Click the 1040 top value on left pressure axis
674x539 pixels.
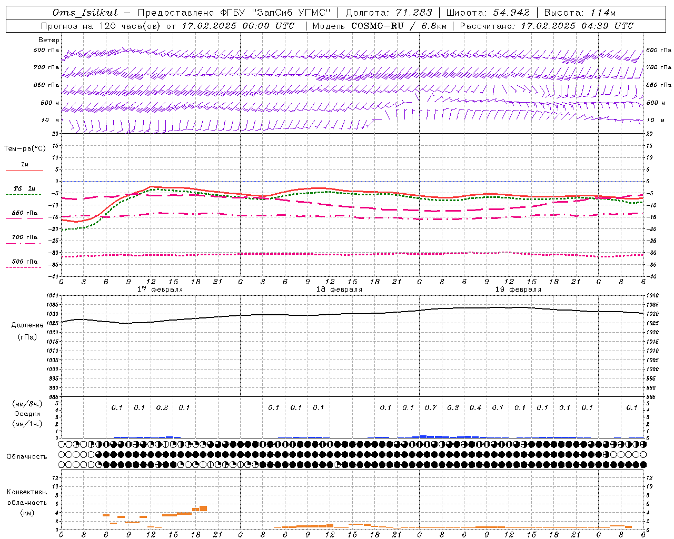tap(53, 296)
